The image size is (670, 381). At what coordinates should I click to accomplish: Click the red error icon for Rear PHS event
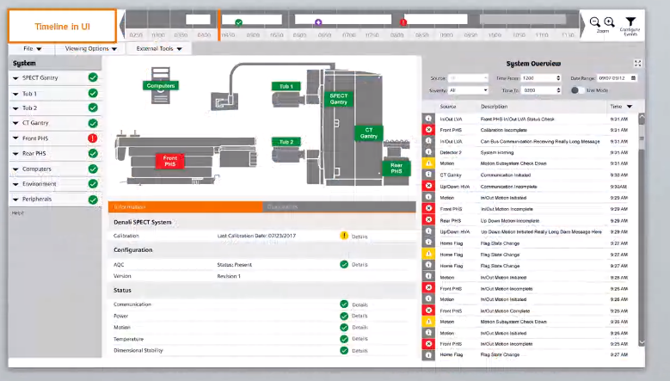(428, 219)
